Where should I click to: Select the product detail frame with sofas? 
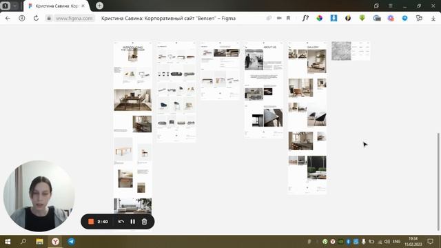(220, 71)
